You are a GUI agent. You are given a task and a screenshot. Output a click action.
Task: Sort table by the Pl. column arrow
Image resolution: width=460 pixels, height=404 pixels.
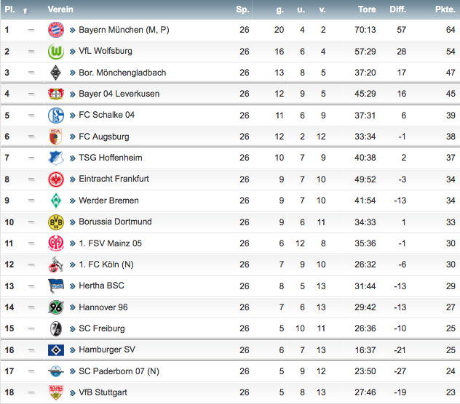pyautogui.click(x=25, y=11)
